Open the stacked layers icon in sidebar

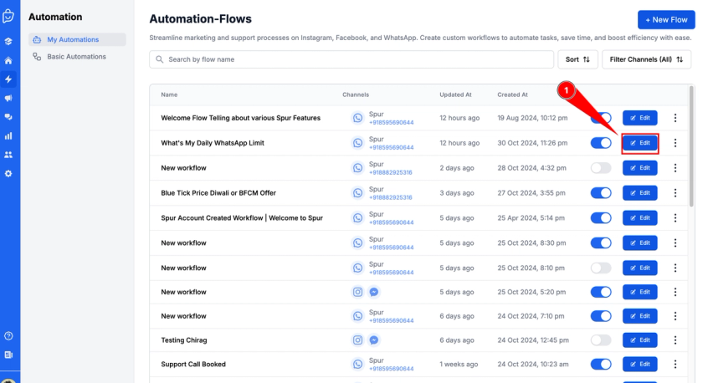pyautogui.click(x=8, y=41)
